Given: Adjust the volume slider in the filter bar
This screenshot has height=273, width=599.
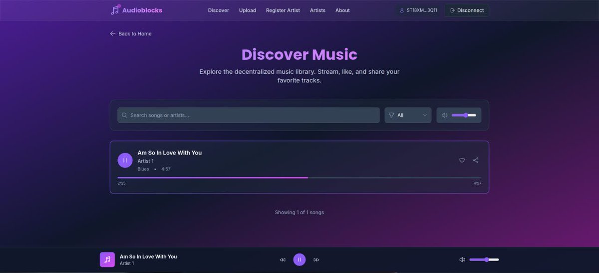Looking at the screenshot, I should pos(464,115).
